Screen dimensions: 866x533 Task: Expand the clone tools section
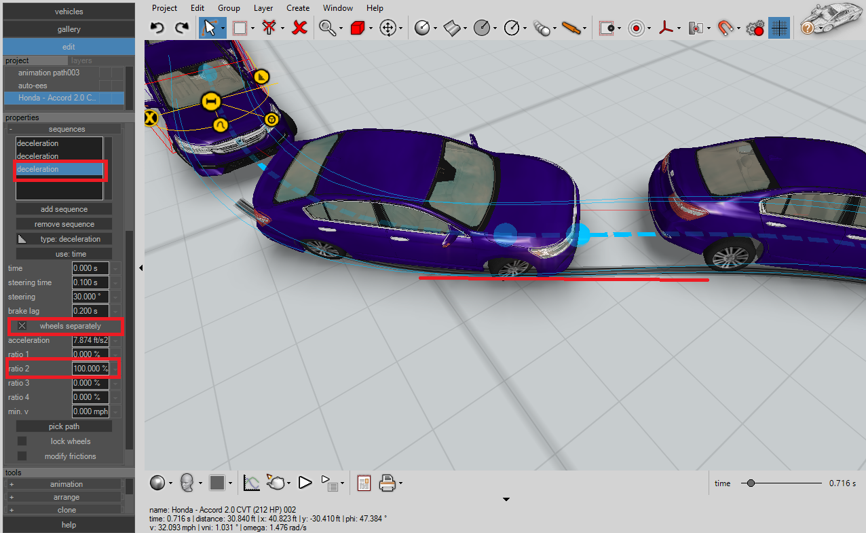(12, 510)
